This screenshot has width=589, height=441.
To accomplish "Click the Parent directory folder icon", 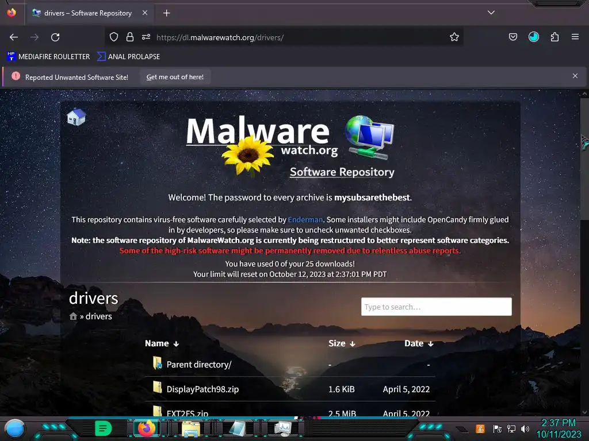I will click(x=158, y=363).
